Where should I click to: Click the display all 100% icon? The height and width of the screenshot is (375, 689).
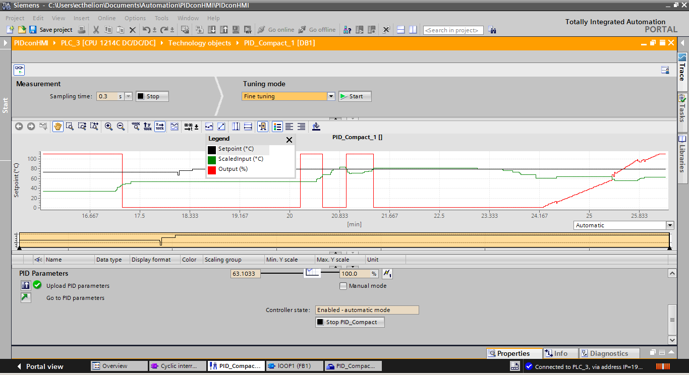tap(136, 127)
